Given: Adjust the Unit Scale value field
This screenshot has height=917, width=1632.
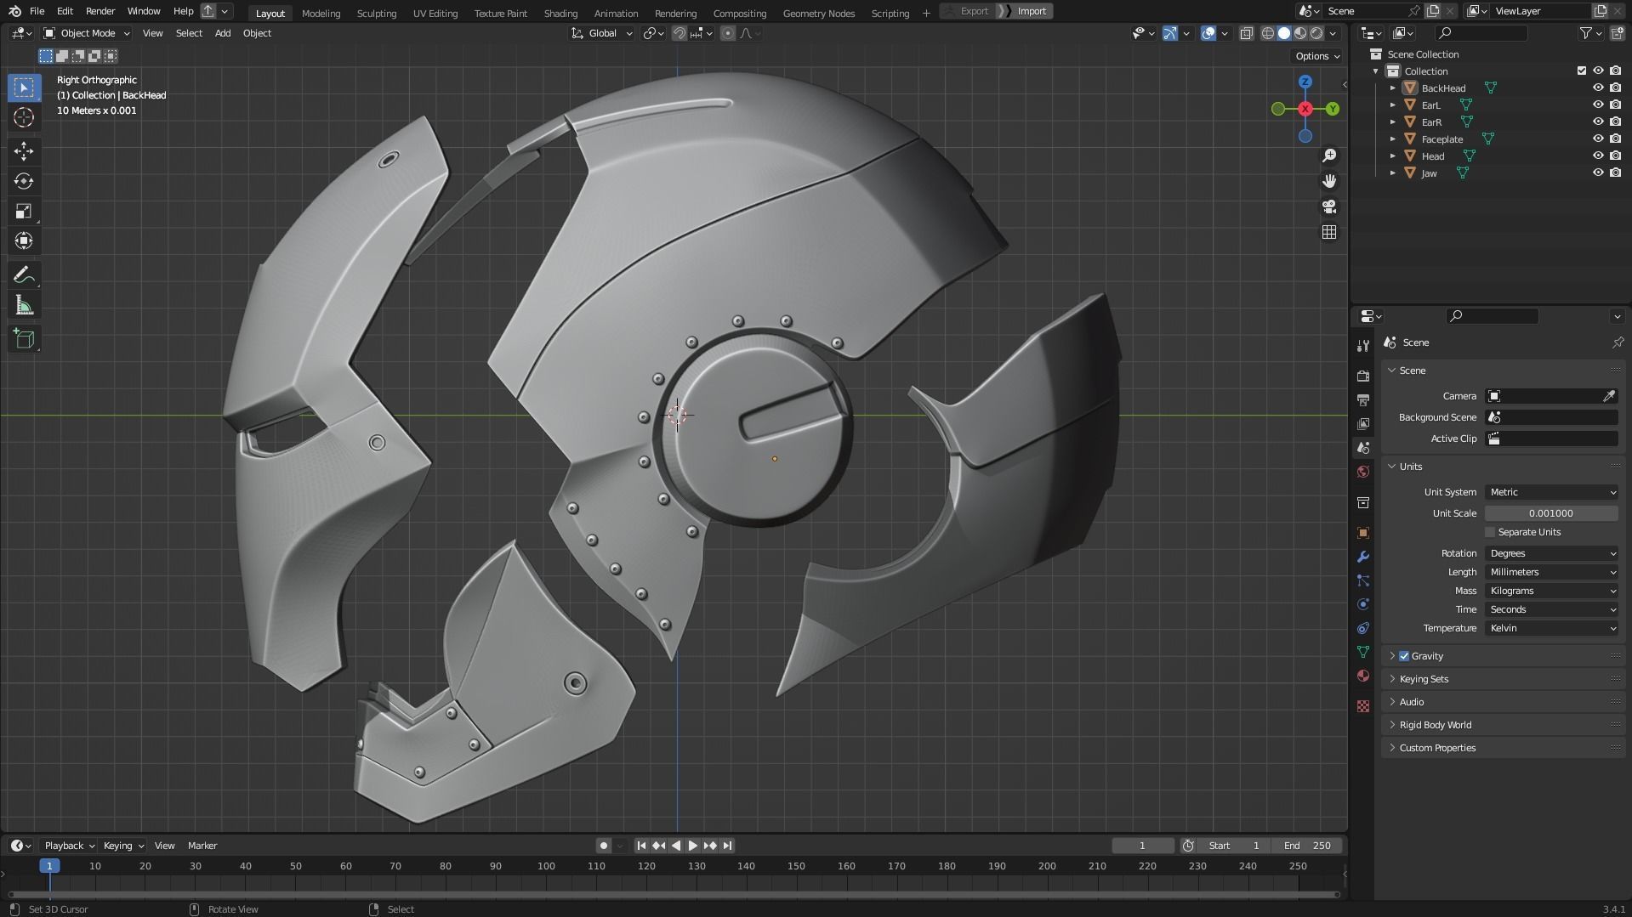Looking at the screenshot, I should [1552, 513].
